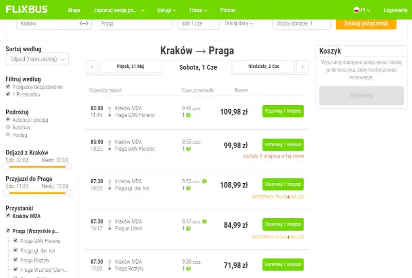Screen dimensions: 412x278
Task: Click transfer info icon for 02:00 trip
Action: click(188, 115)
